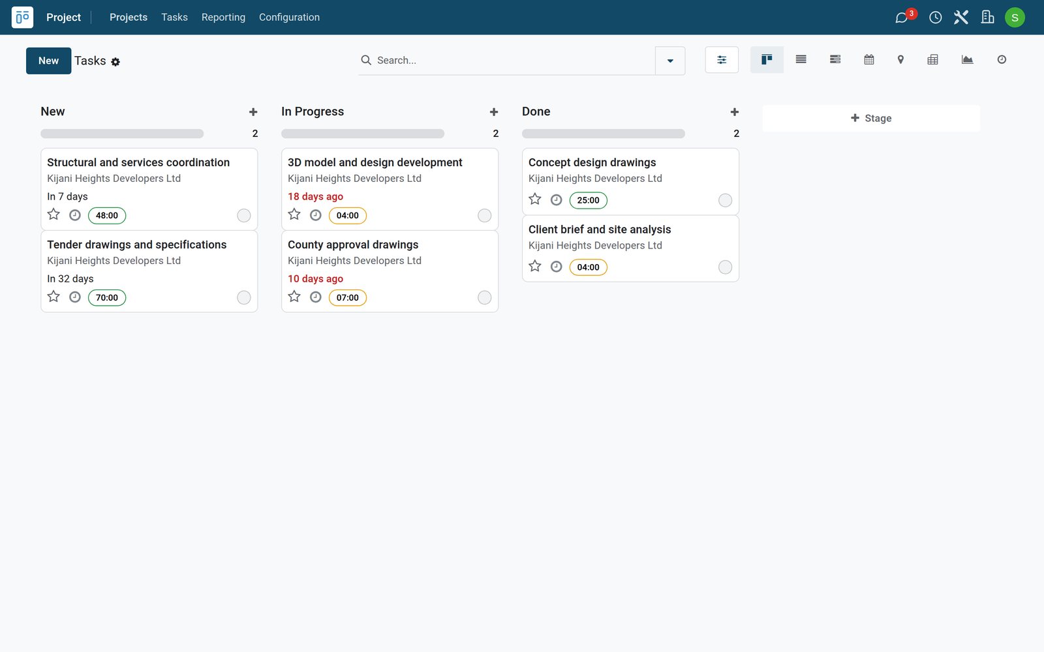
Task: Click the In Progress column header
Action: (x=313, y=111)
